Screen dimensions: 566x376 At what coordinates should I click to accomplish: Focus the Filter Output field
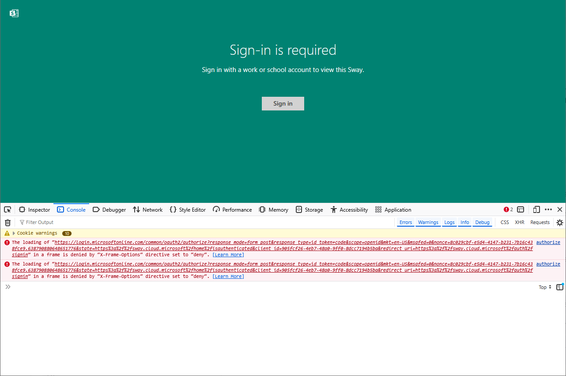[205, 222]
